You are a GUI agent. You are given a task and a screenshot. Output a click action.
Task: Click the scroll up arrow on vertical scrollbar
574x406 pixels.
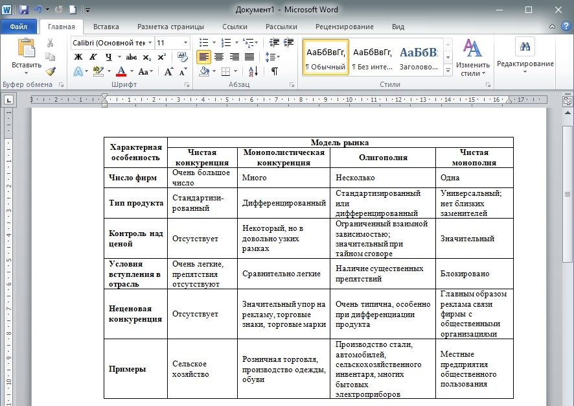pos(568,113)
